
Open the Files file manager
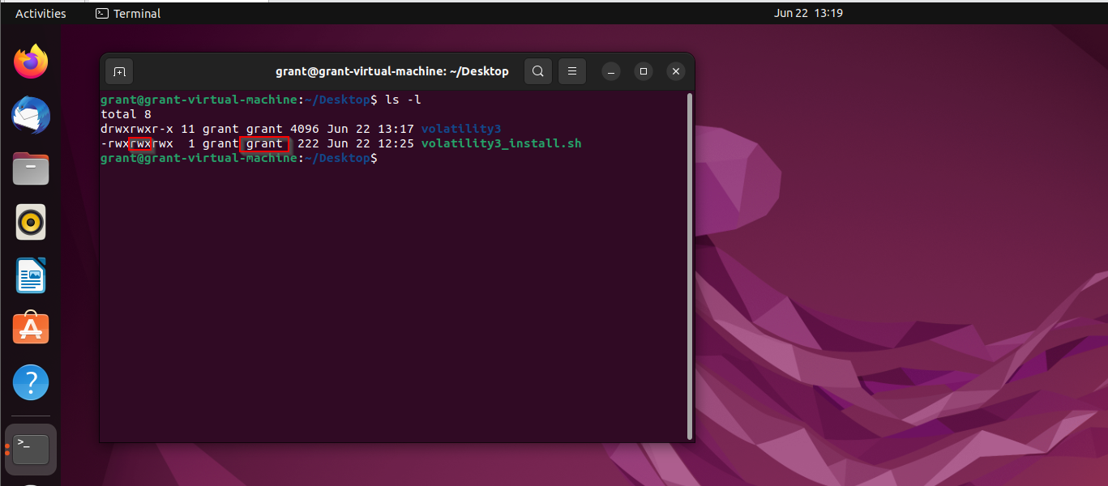click(30, 168)
